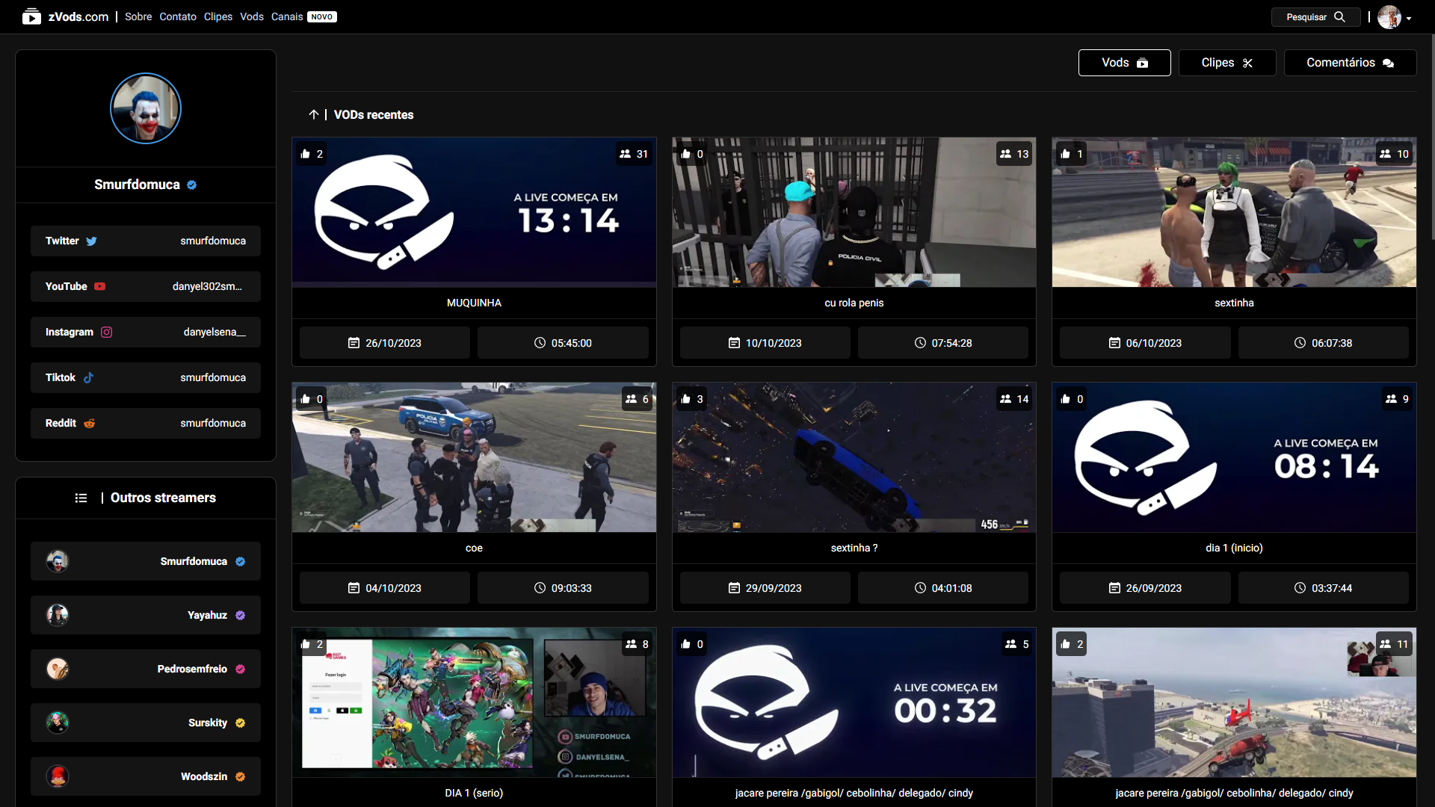Click the up arrow next to VODs recentes
The width and height of the screenshot is (1435, 807).
coord(314,115)
